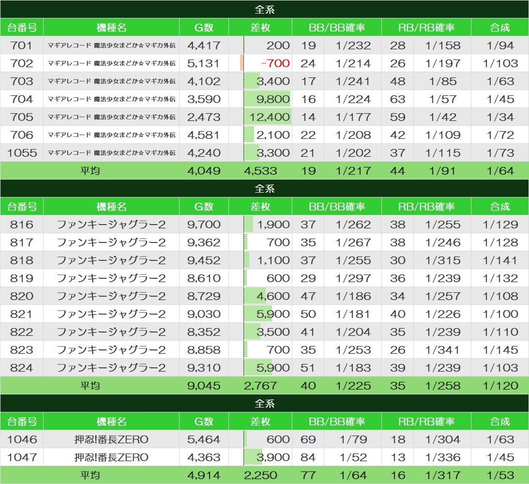Click the 5,131 game count for machine 702
The image size is (529, 484).
(204, 63)
